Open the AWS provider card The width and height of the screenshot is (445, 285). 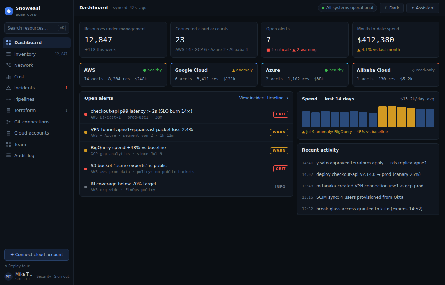coord(123,74)
